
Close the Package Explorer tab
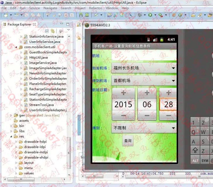point(35,24)
